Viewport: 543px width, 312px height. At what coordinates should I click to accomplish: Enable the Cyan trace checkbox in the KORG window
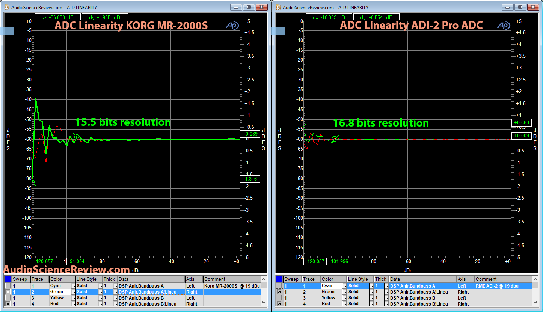pos(8,286)
